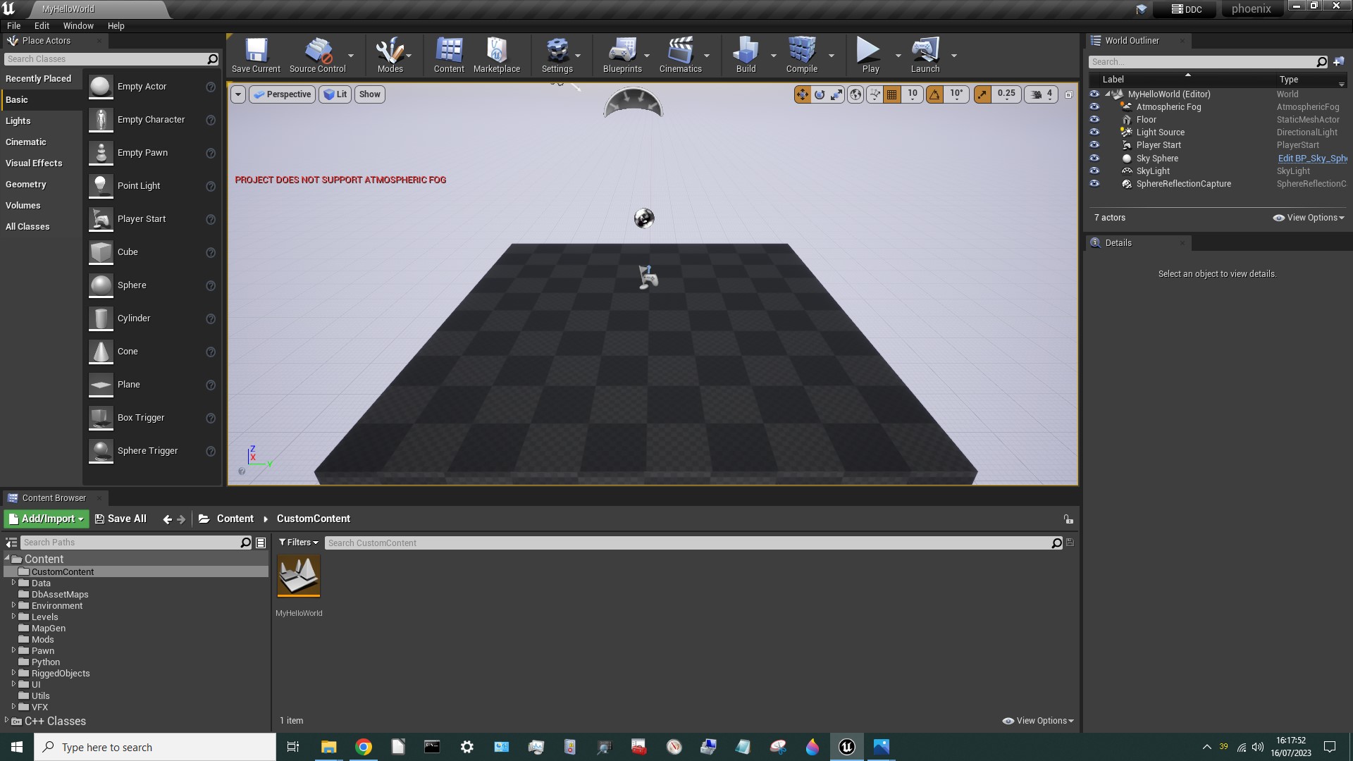The width and height of the screenshot is (1353, 761).
Task: Open the Window menu
Action: 78,25
